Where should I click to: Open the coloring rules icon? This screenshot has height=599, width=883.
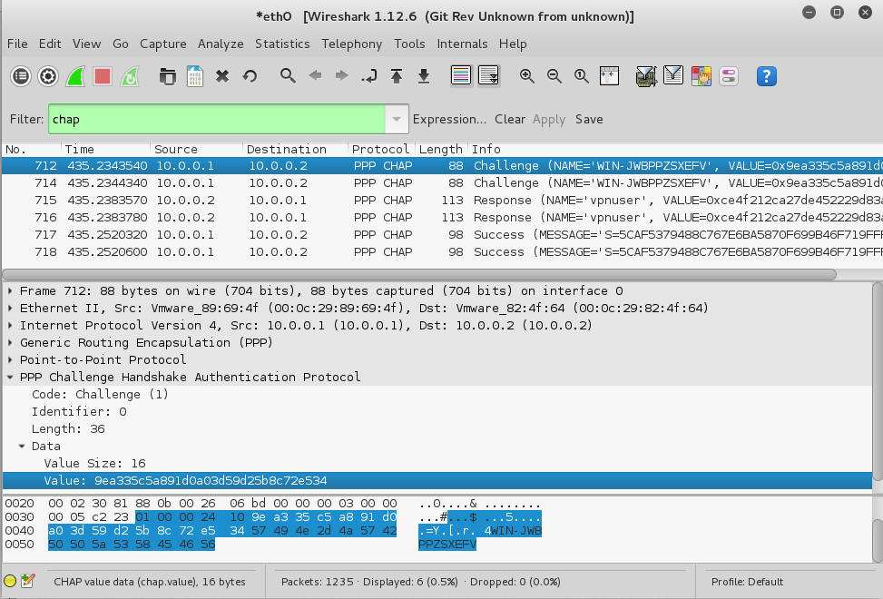pyautogui.click(x=701, y=76)
